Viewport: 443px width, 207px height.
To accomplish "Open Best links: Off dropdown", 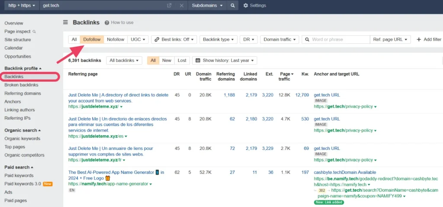I will click(174, 39).
